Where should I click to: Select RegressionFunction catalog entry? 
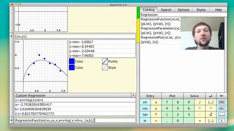(x=161, y=21)
